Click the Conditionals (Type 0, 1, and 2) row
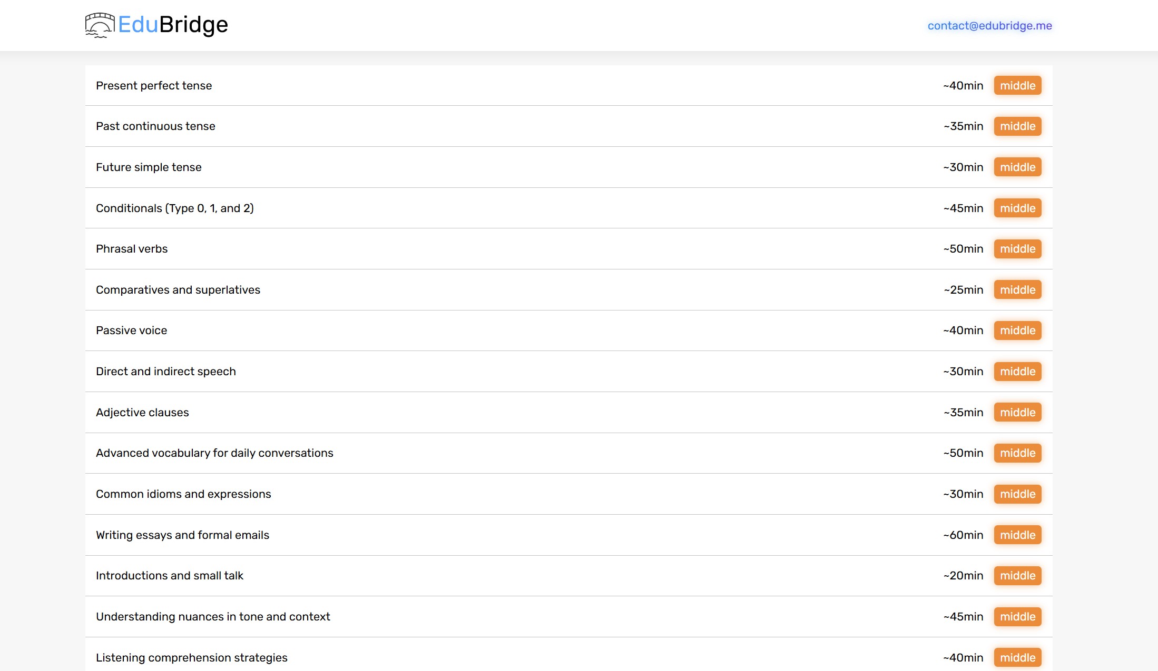 (174, 208)
